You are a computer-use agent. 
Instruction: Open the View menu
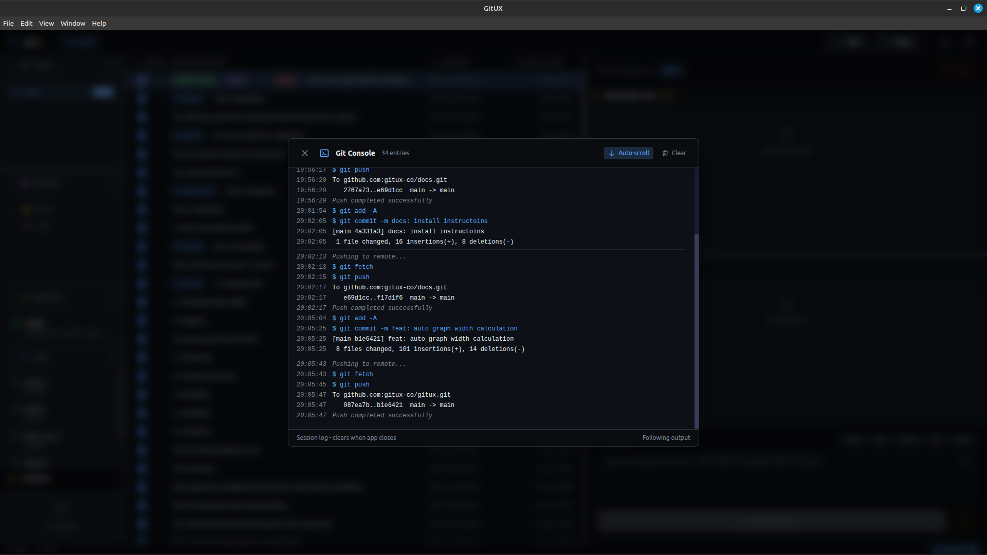(x=46, y=23)
